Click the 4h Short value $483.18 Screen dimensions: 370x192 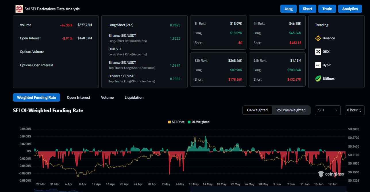295,43
